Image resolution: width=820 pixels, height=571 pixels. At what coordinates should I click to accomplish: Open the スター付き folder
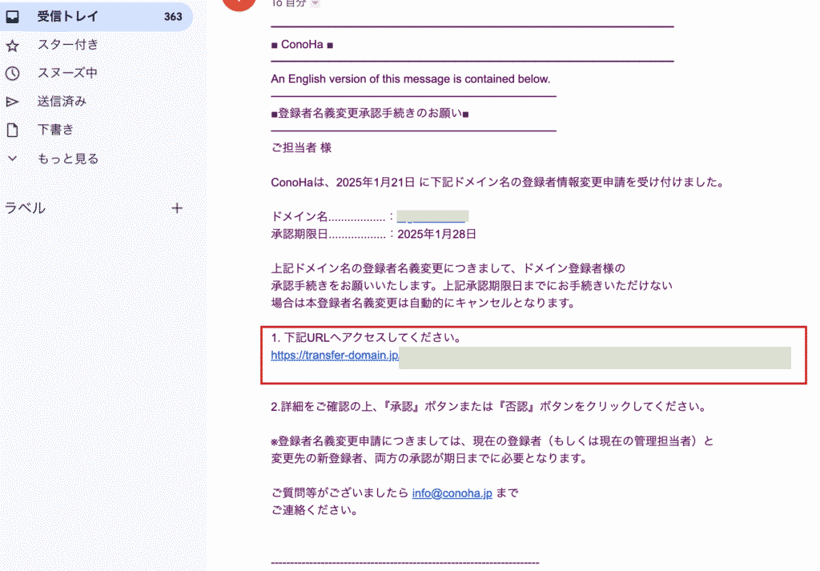pos(68,45)
